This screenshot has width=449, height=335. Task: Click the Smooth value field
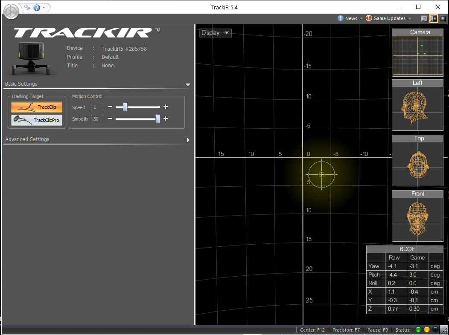pos(97,119)
